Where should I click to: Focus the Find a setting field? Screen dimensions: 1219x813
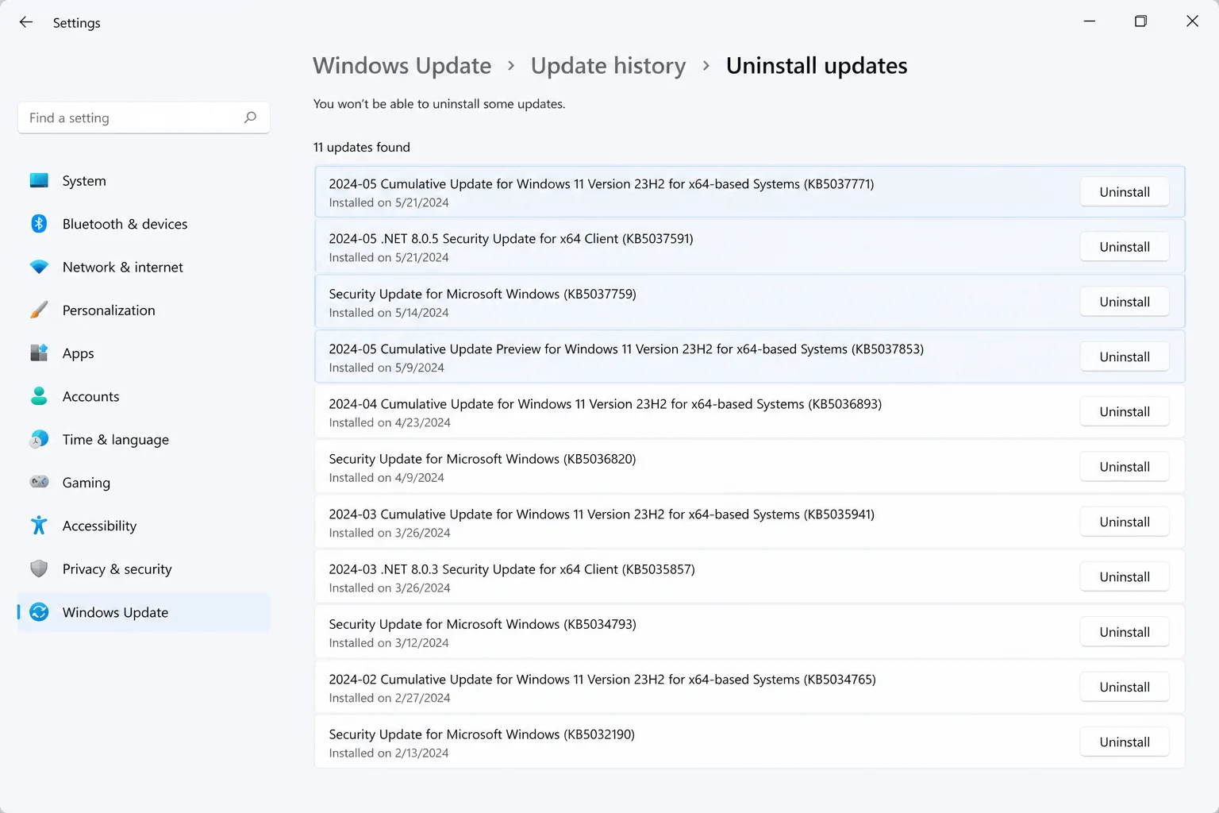144,118
